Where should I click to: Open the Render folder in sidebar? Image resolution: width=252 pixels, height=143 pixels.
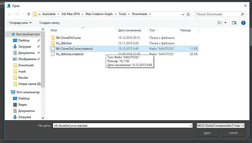pyautogui.click(x=23, y=78)
